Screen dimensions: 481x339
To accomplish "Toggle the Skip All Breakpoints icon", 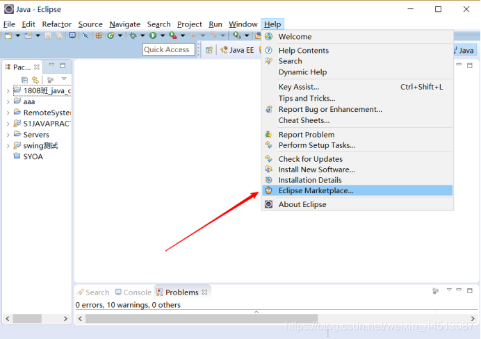I will tap(85, 36).
